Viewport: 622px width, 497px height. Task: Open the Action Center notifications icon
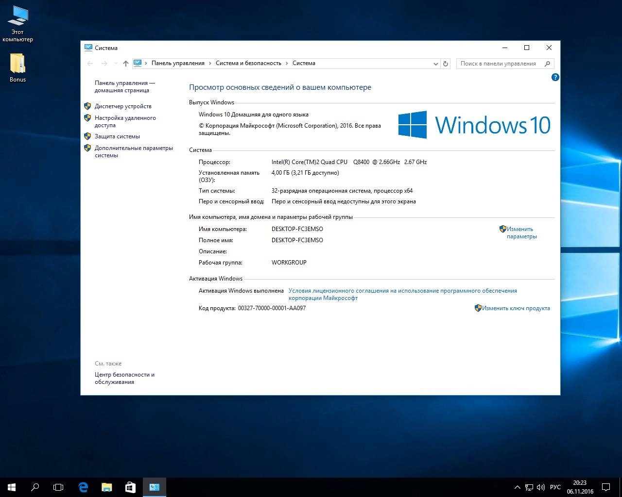click(x=606, y=487)
